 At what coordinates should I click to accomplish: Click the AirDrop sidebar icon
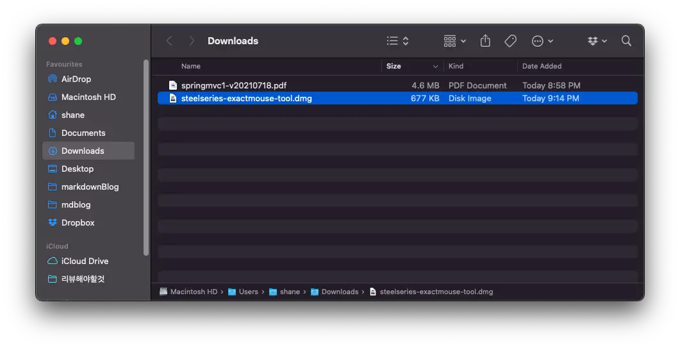(53, 79)
